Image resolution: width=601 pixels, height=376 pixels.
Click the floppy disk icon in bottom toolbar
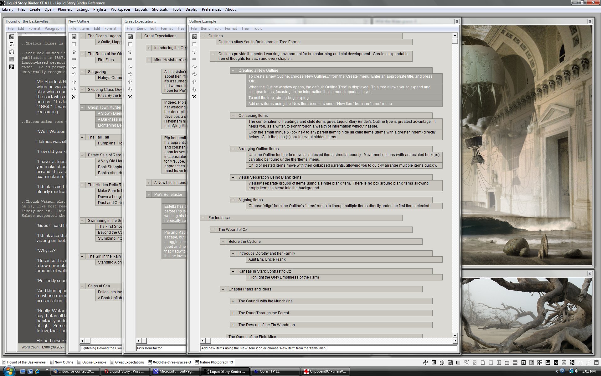(x=450, y=363)
